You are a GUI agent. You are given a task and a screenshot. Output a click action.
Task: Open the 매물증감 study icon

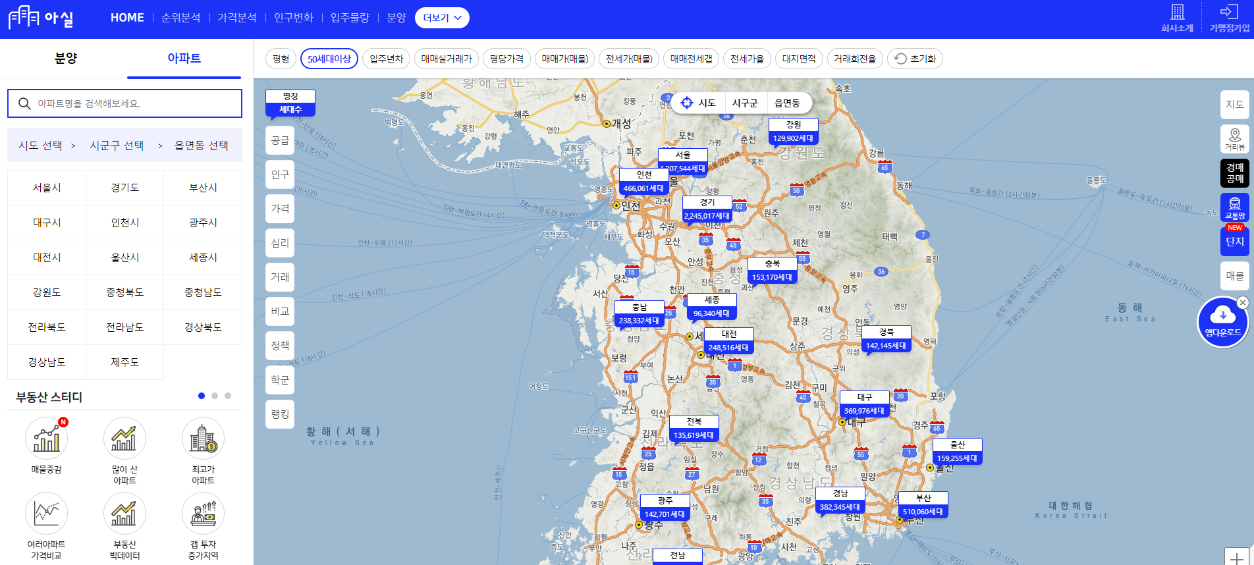pos(46,439)
